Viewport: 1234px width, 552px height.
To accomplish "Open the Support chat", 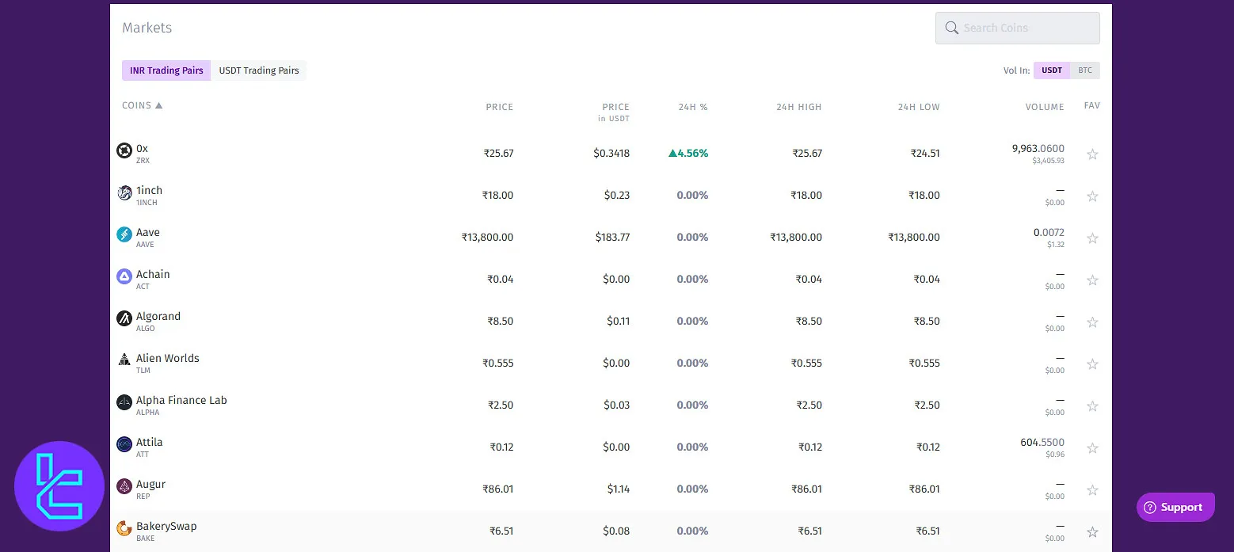I will (1175, 507).
